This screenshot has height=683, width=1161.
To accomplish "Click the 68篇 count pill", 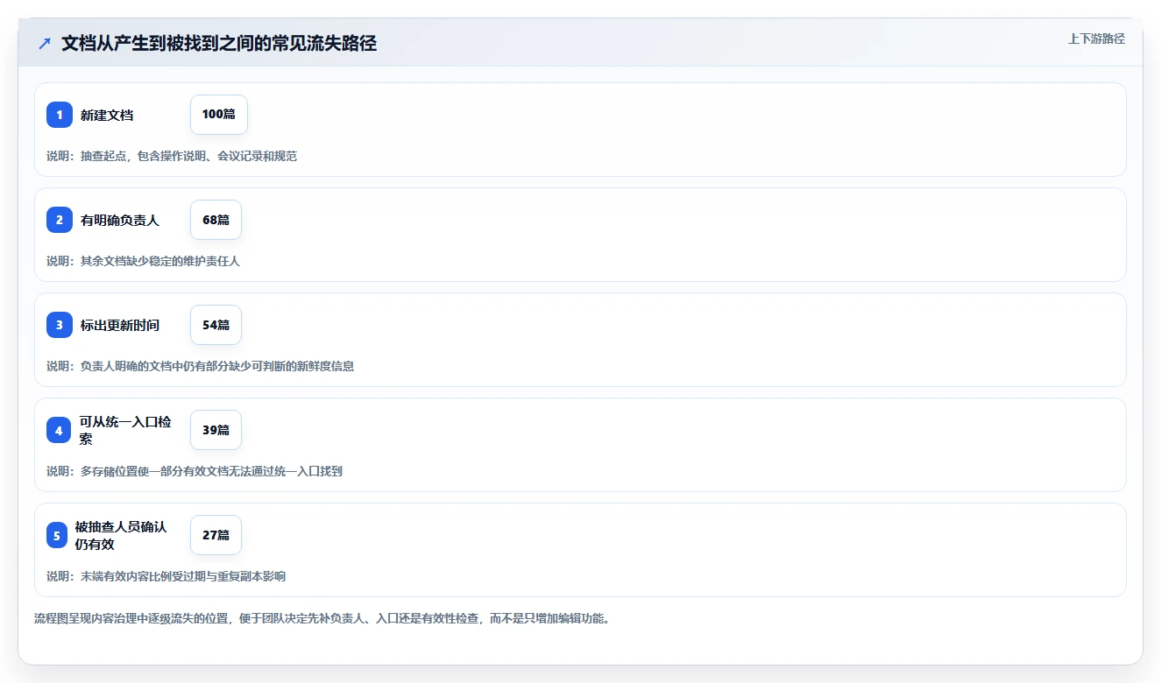I will click(x=216, y=220).
